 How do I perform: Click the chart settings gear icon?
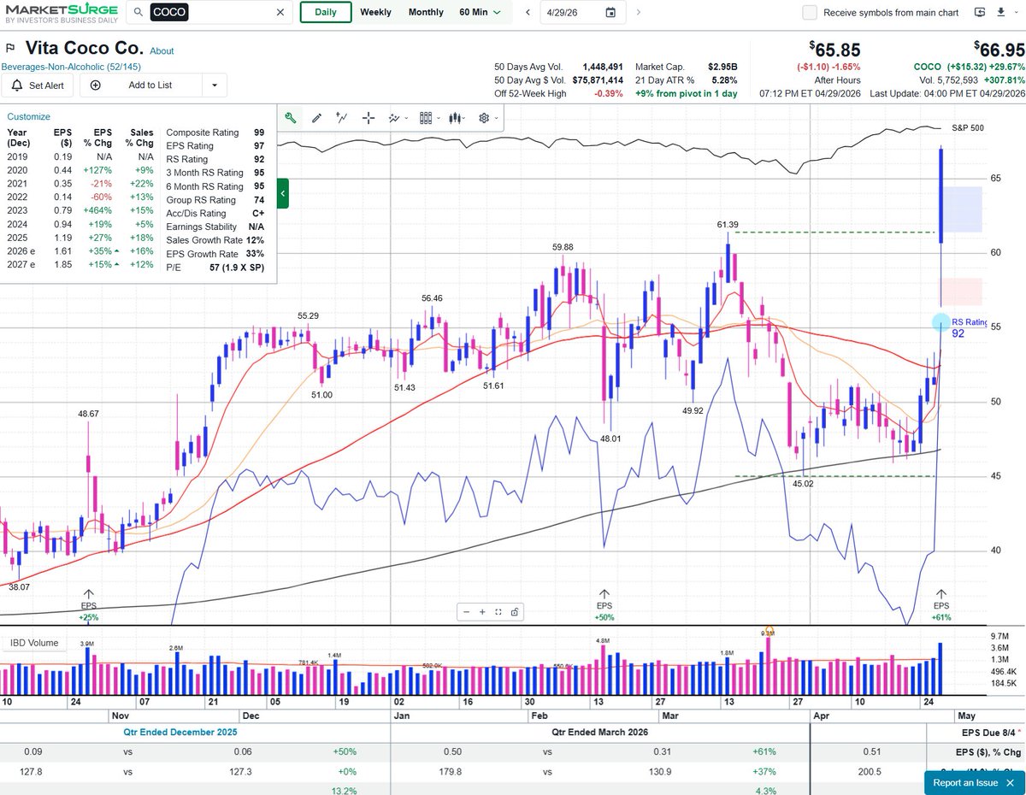coord(484,118)
